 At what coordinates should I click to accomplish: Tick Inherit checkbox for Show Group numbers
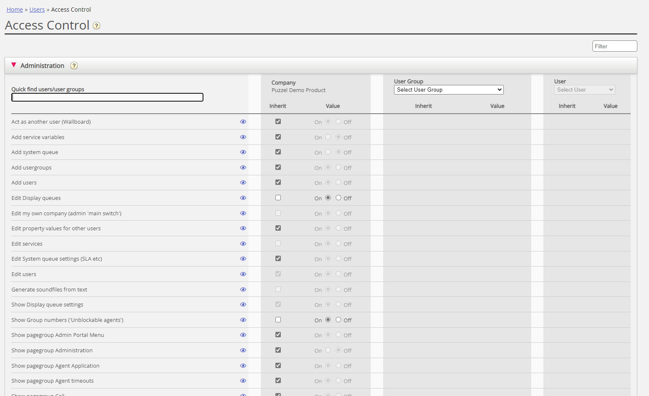point(278,320)
